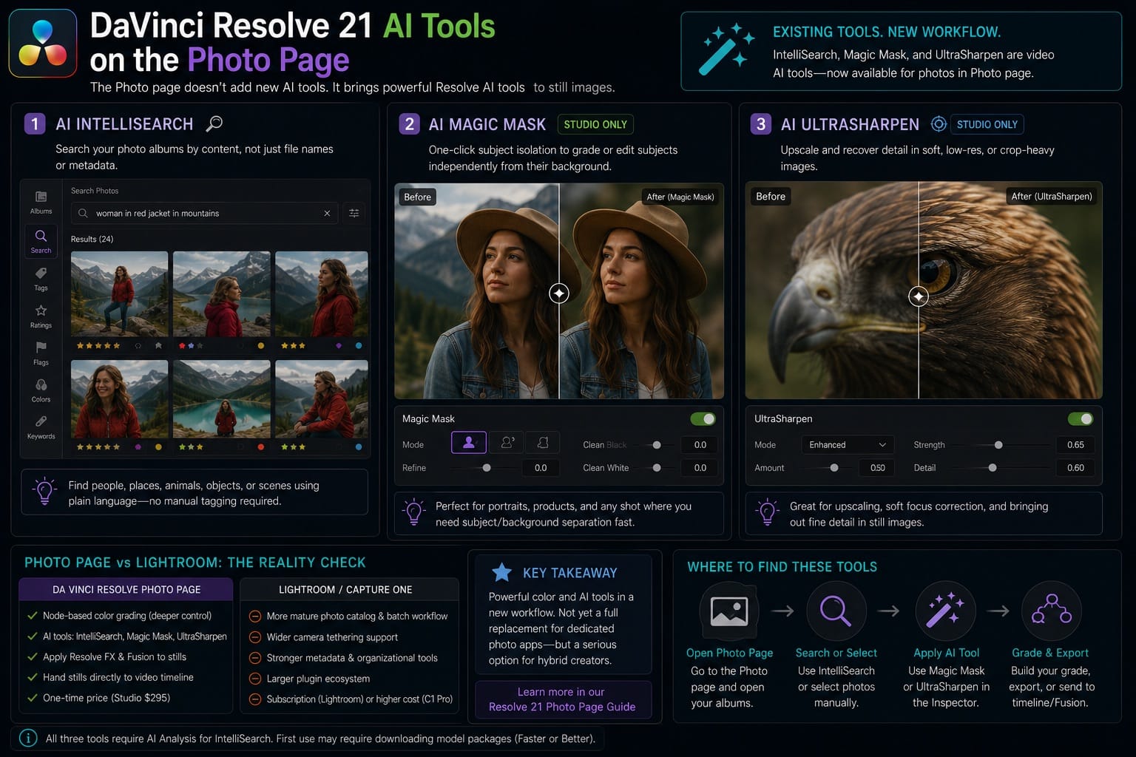
Task: Select the rightmost mode icon in Magic Mask
Action: point(543,443)
